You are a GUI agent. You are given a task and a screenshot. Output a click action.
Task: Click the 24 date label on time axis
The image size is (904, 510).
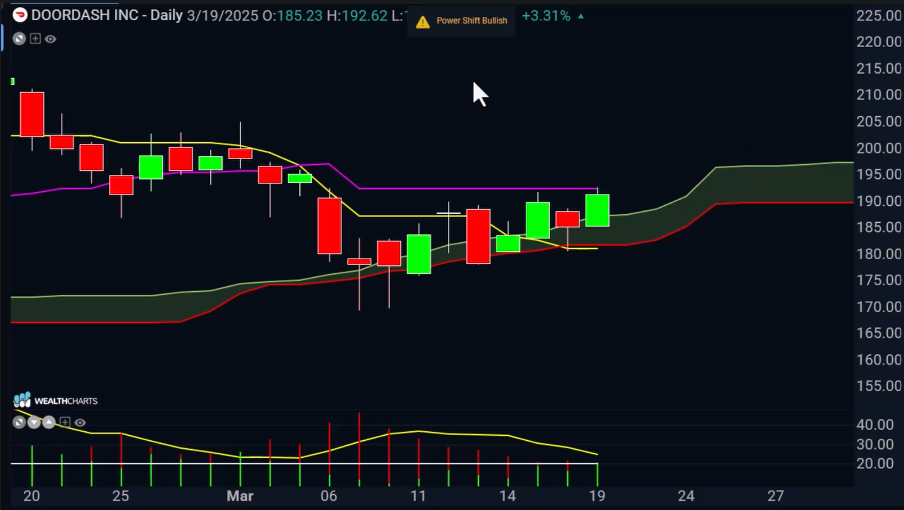point(686,496)
